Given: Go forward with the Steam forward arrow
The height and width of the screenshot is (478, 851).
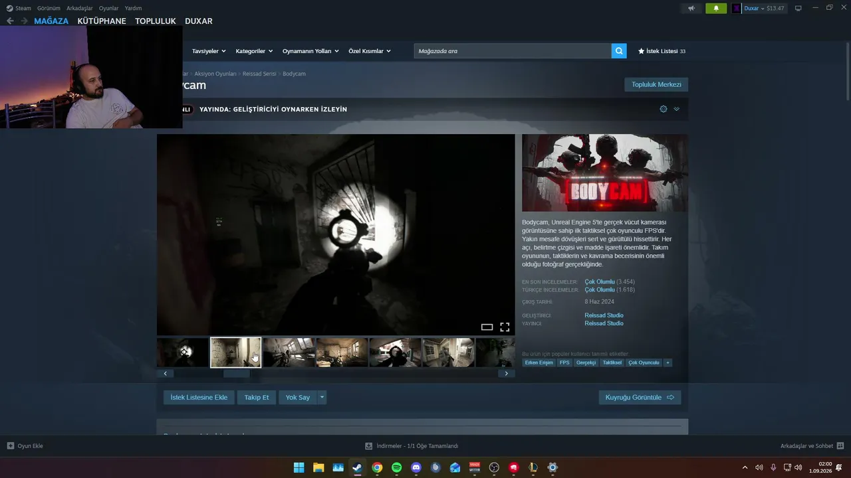Looking at the screenshot, I should click(24, 21).
